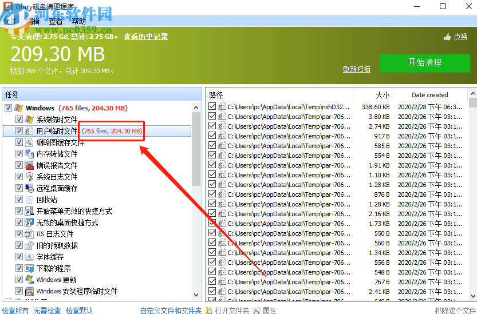Click the 内存转储文件 icon
This screenshot has width=477, height=314.
[29, 154]
